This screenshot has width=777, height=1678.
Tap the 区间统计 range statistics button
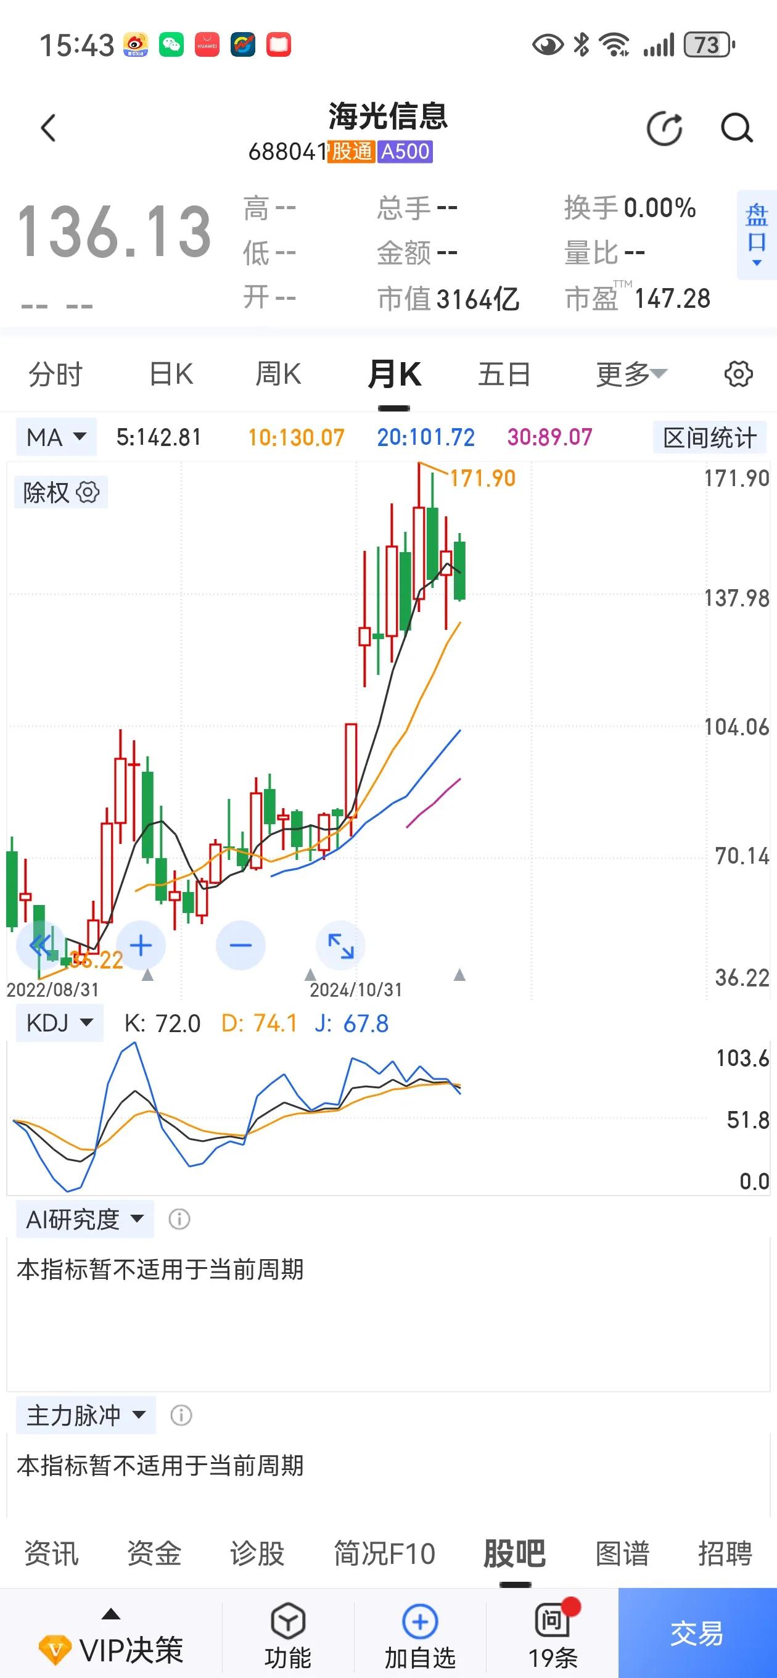point(710,437)
